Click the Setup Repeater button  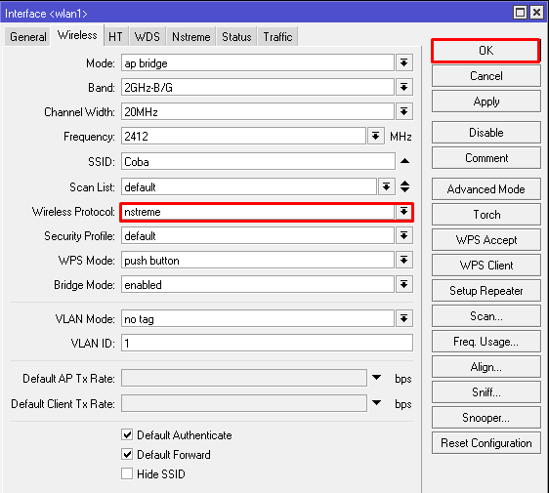click(486, 291)
